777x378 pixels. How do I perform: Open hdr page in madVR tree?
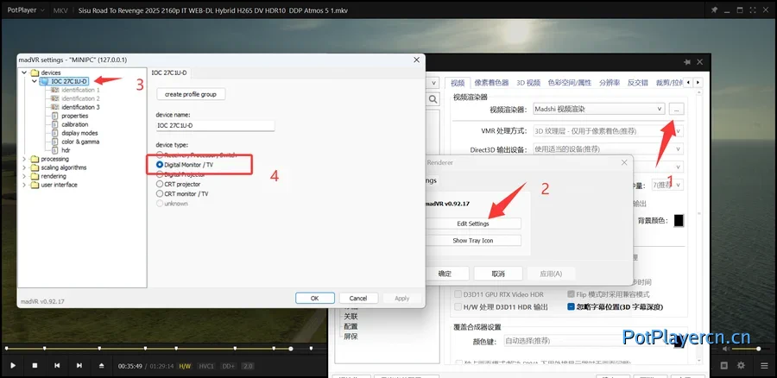click(x=66, y=150)
